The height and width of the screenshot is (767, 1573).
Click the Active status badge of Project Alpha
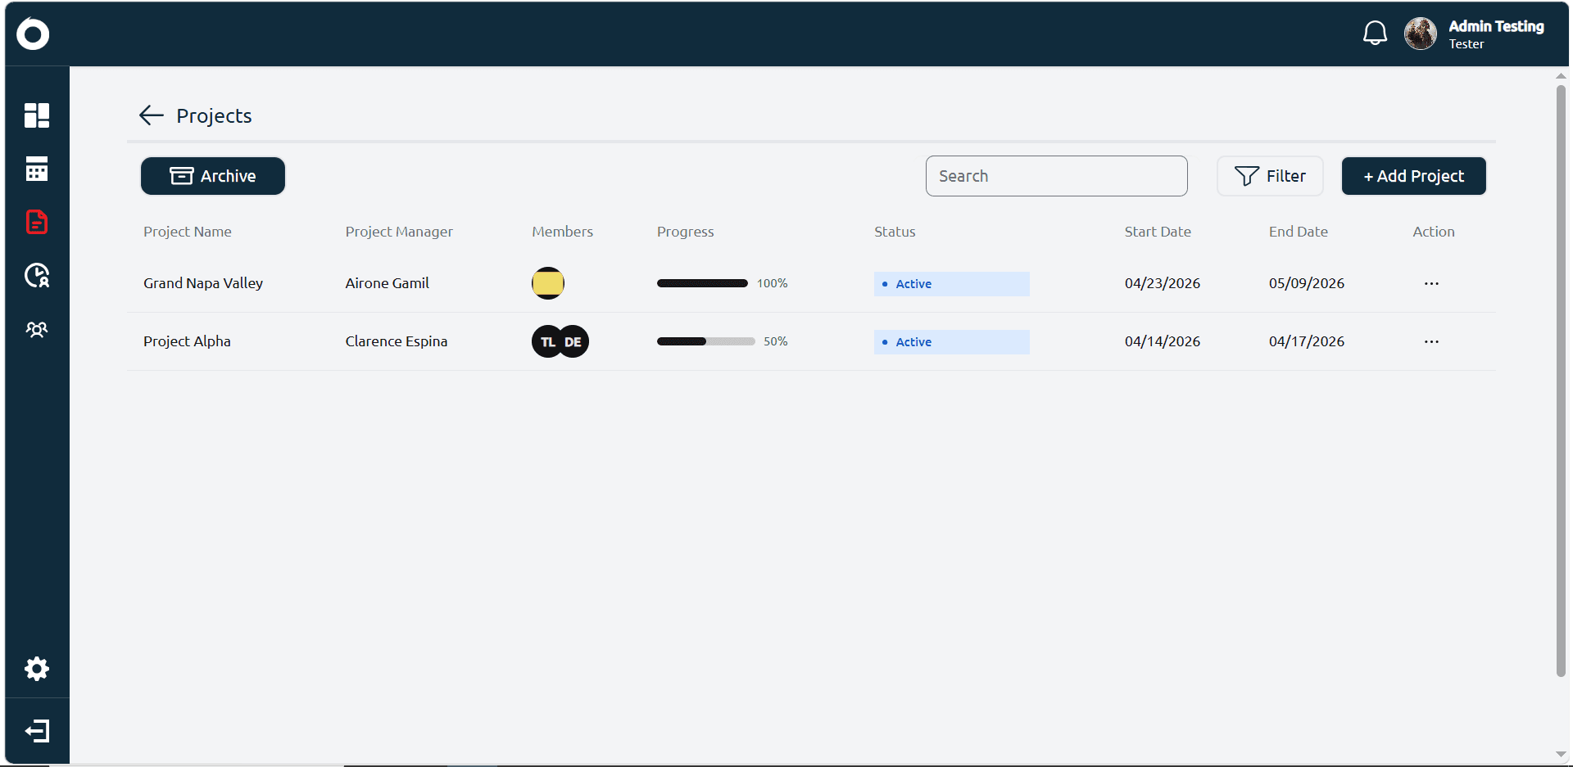click(951, 341)
